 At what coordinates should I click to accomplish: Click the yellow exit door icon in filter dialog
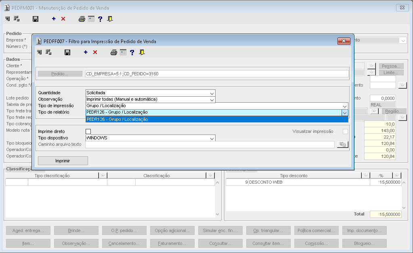click(142, 52)
